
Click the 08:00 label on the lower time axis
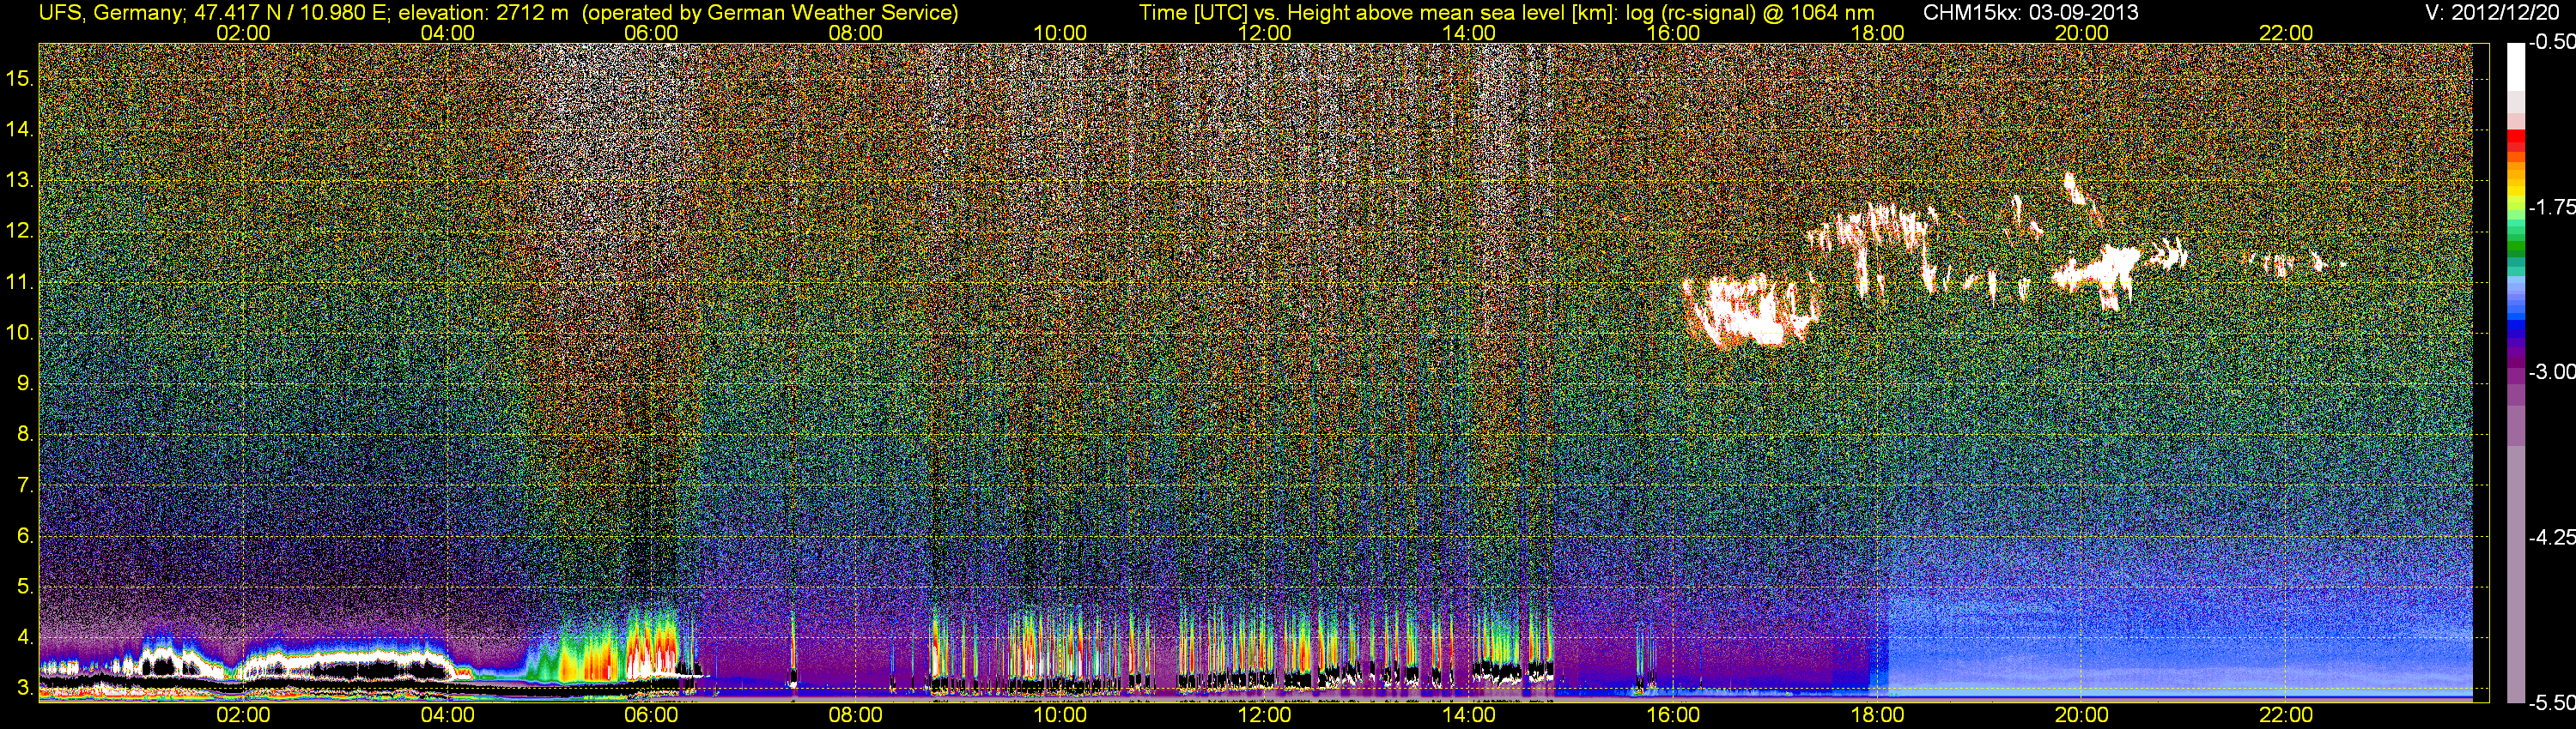tap(856, 716)
